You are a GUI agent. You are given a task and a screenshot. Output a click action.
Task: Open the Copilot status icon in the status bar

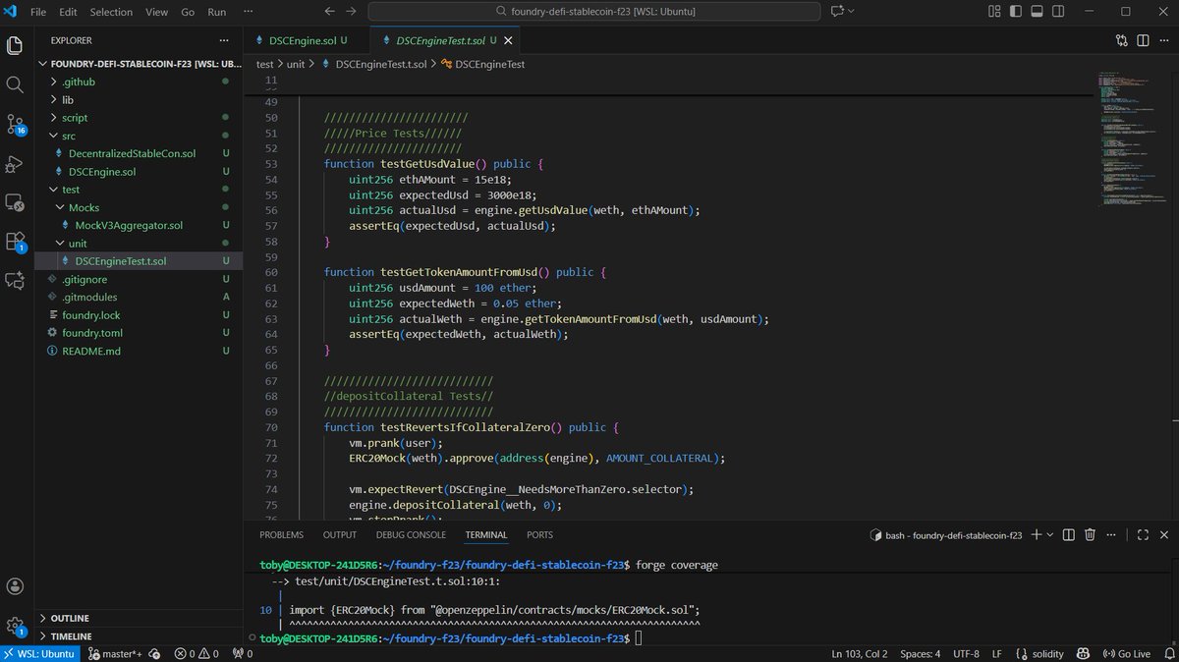(1082, 653)
